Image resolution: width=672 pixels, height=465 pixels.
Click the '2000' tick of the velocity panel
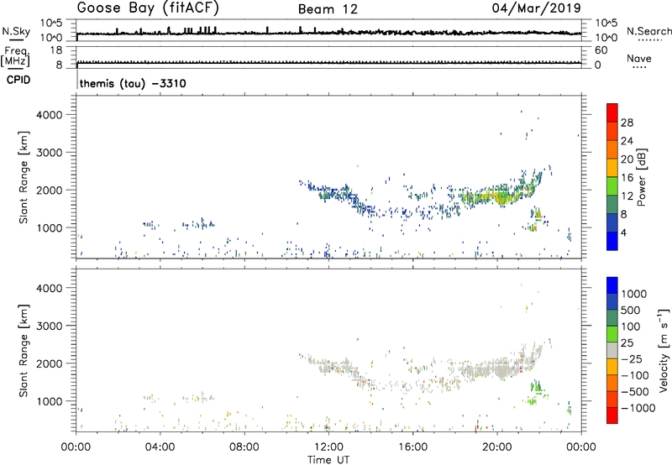pyautogui.click(x=50, y=363)
